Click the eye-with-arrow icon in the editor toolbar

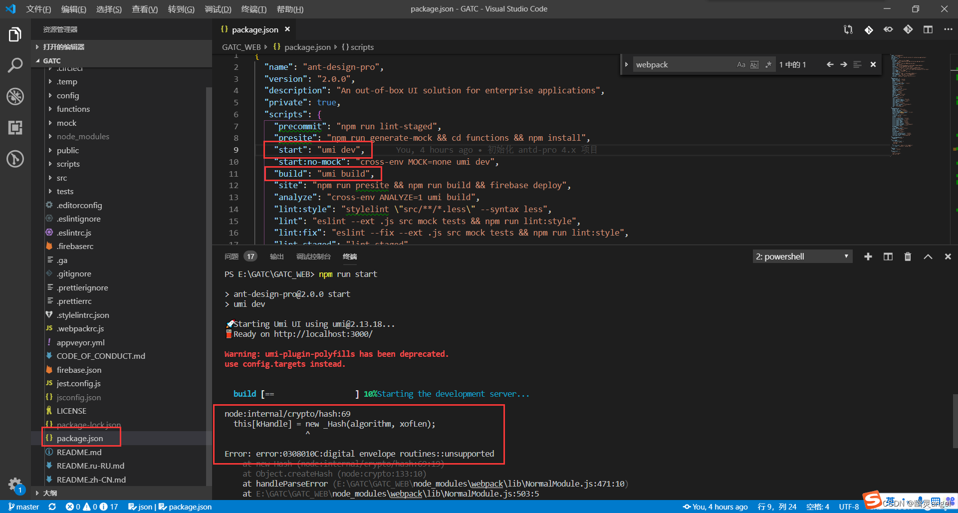[888, 30]
